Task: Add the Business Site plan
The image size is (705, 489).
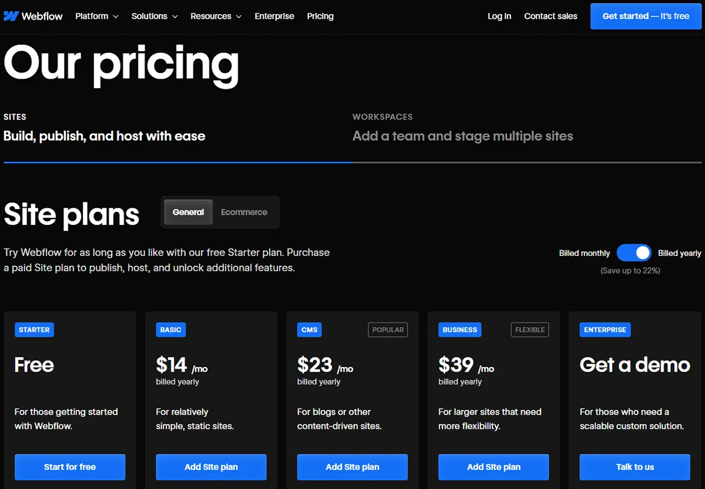Action: click(x=493, y=467)
